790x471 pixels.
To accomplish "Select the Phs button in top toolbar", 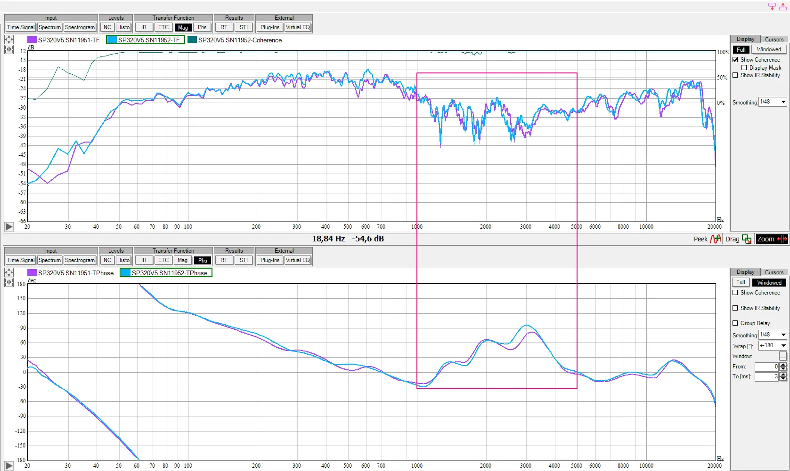I will pos(202,27).
